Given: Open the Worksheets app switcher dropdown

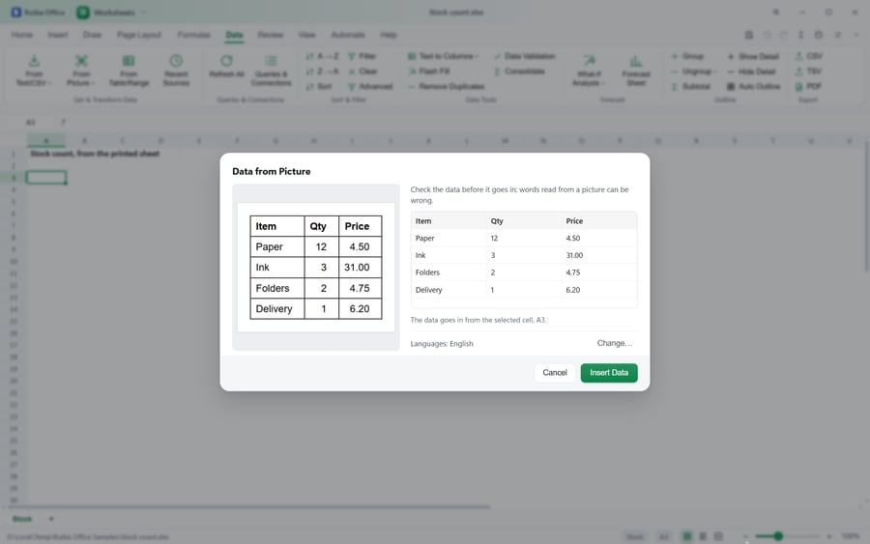Looking at the screenshot, I should [x=111, y=13].
